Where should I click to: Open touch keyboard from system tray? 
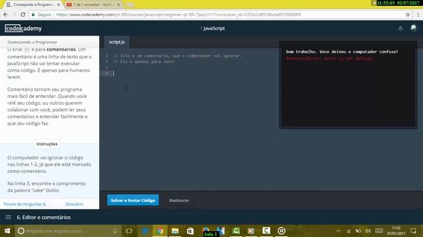tap(379, 231)
